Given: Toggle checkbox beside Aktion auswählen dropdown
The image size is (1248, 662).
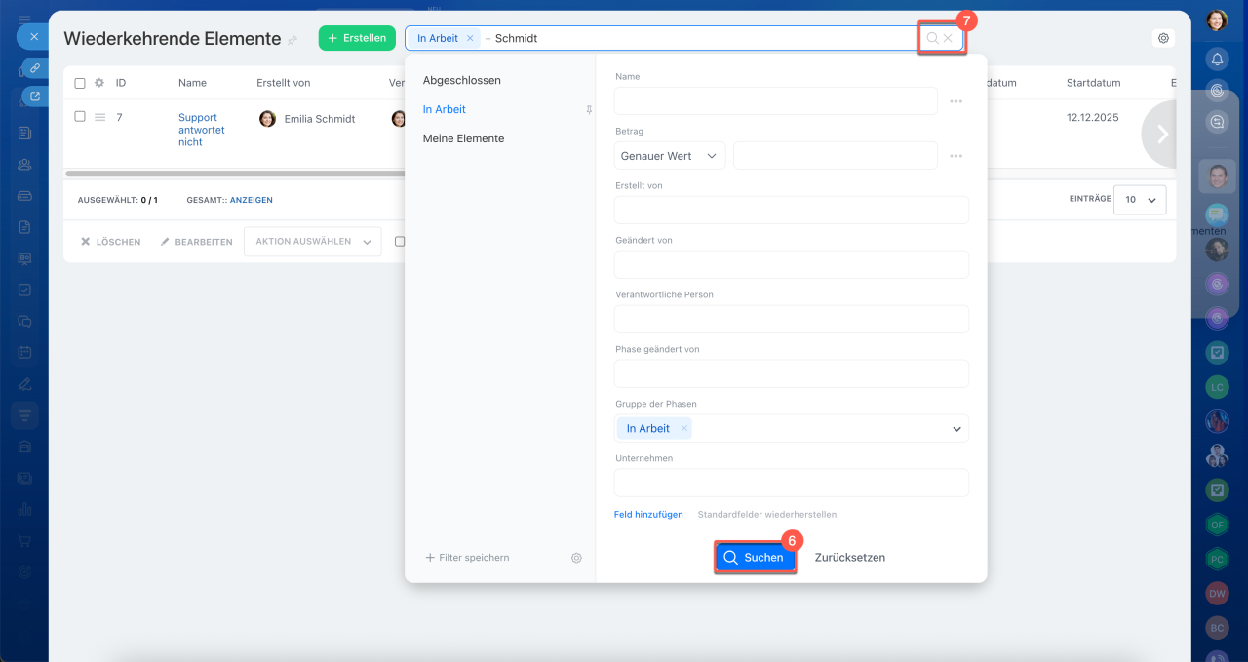Looking at the screenshot, I should 400,242.
